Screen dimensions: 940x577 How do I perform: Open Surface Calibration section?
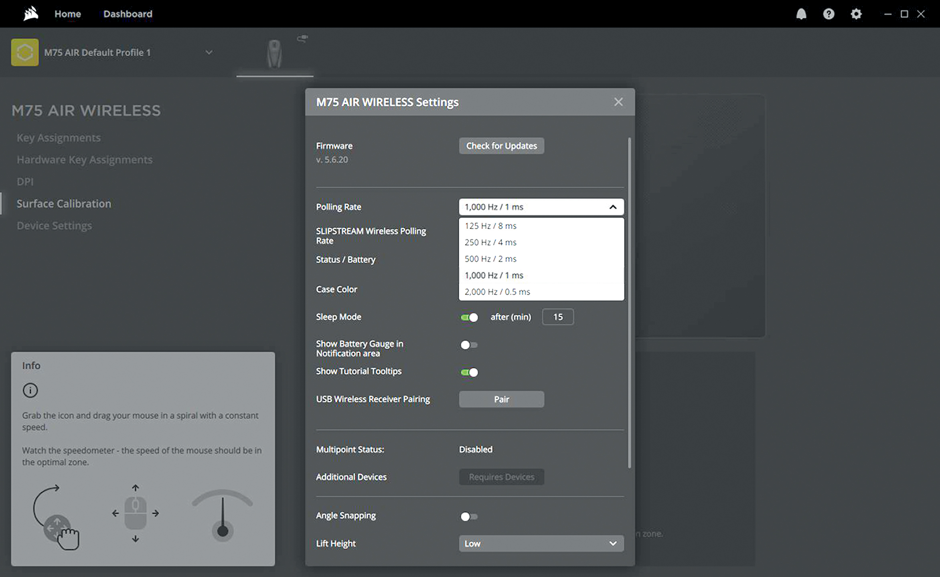click(x=64, y=204)
